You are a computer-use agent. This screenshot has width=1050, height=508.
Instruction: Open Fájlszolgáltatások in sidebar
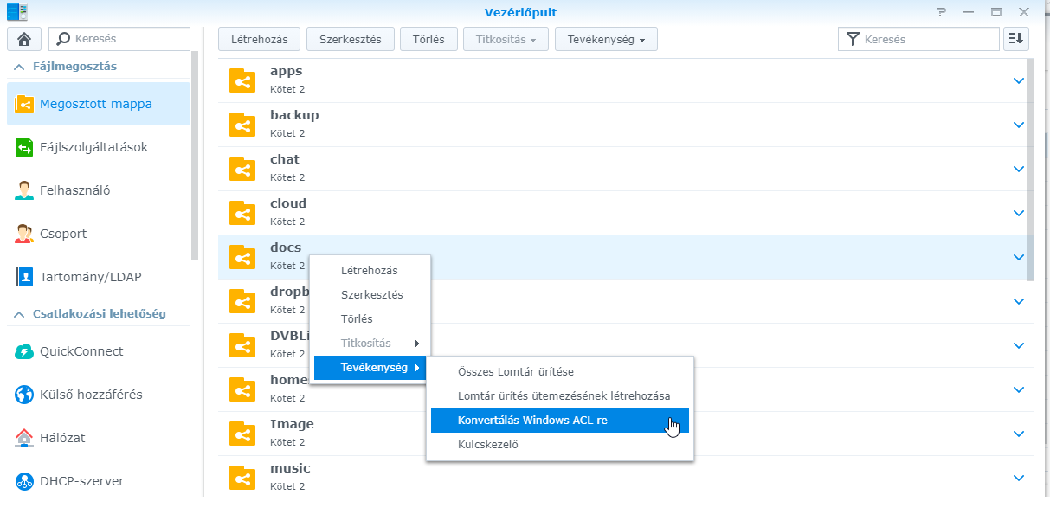99,147
